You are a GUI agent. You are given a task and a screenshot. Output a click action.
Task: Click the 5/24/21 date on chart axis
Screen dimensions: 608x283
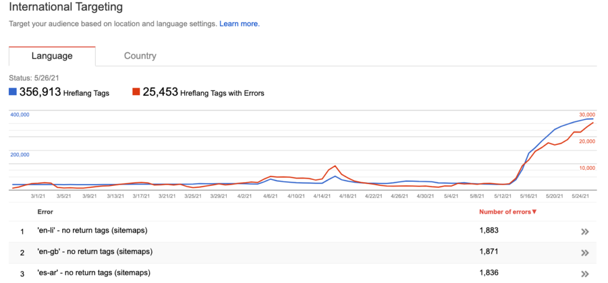(580, 197)
